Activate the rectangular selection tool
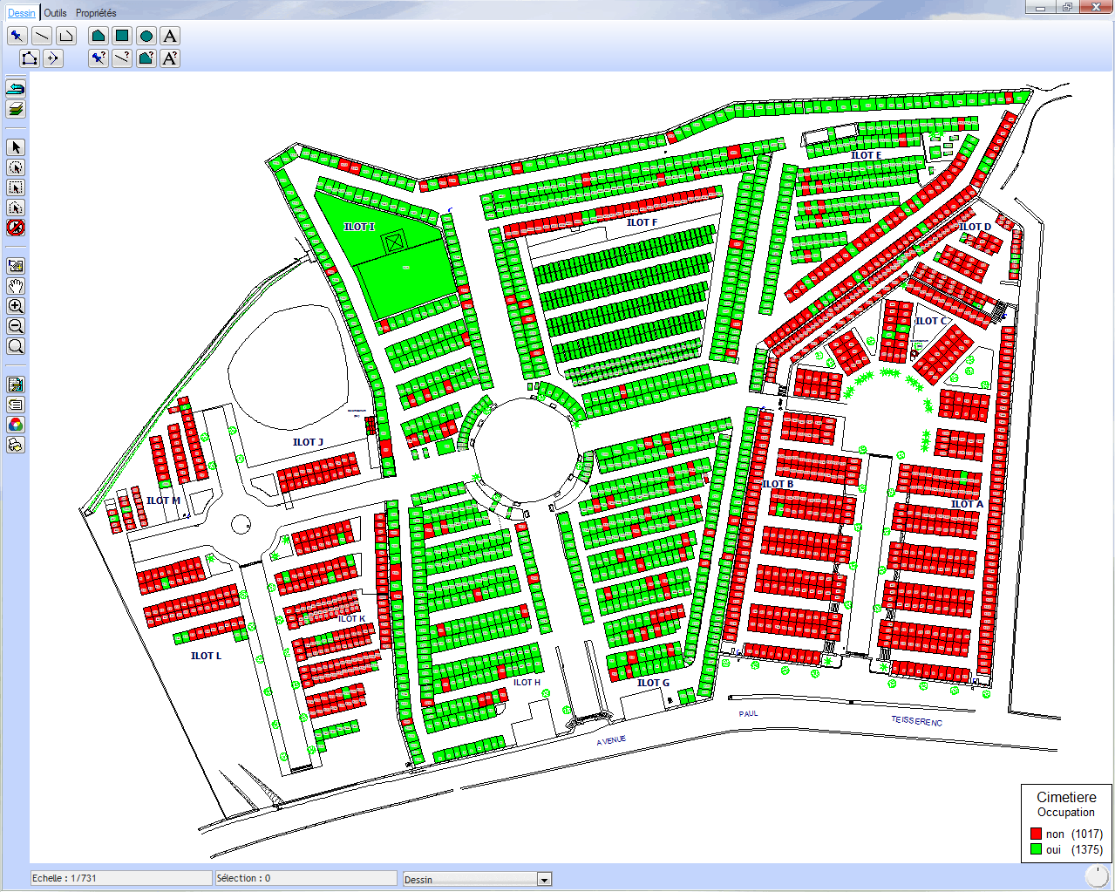This screenshot has height=892, width=1115. (16, 187)
